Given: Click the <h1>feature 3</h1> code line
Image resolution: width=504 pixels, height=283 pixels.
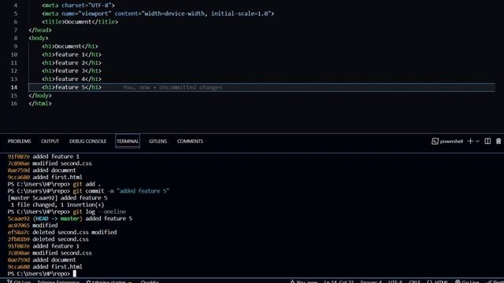Looking at the screenshot, I should pos(72,71).
